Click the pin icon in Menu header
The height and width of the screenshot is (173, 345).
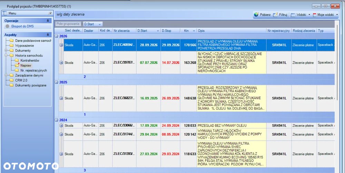click(x=50, y=13)
